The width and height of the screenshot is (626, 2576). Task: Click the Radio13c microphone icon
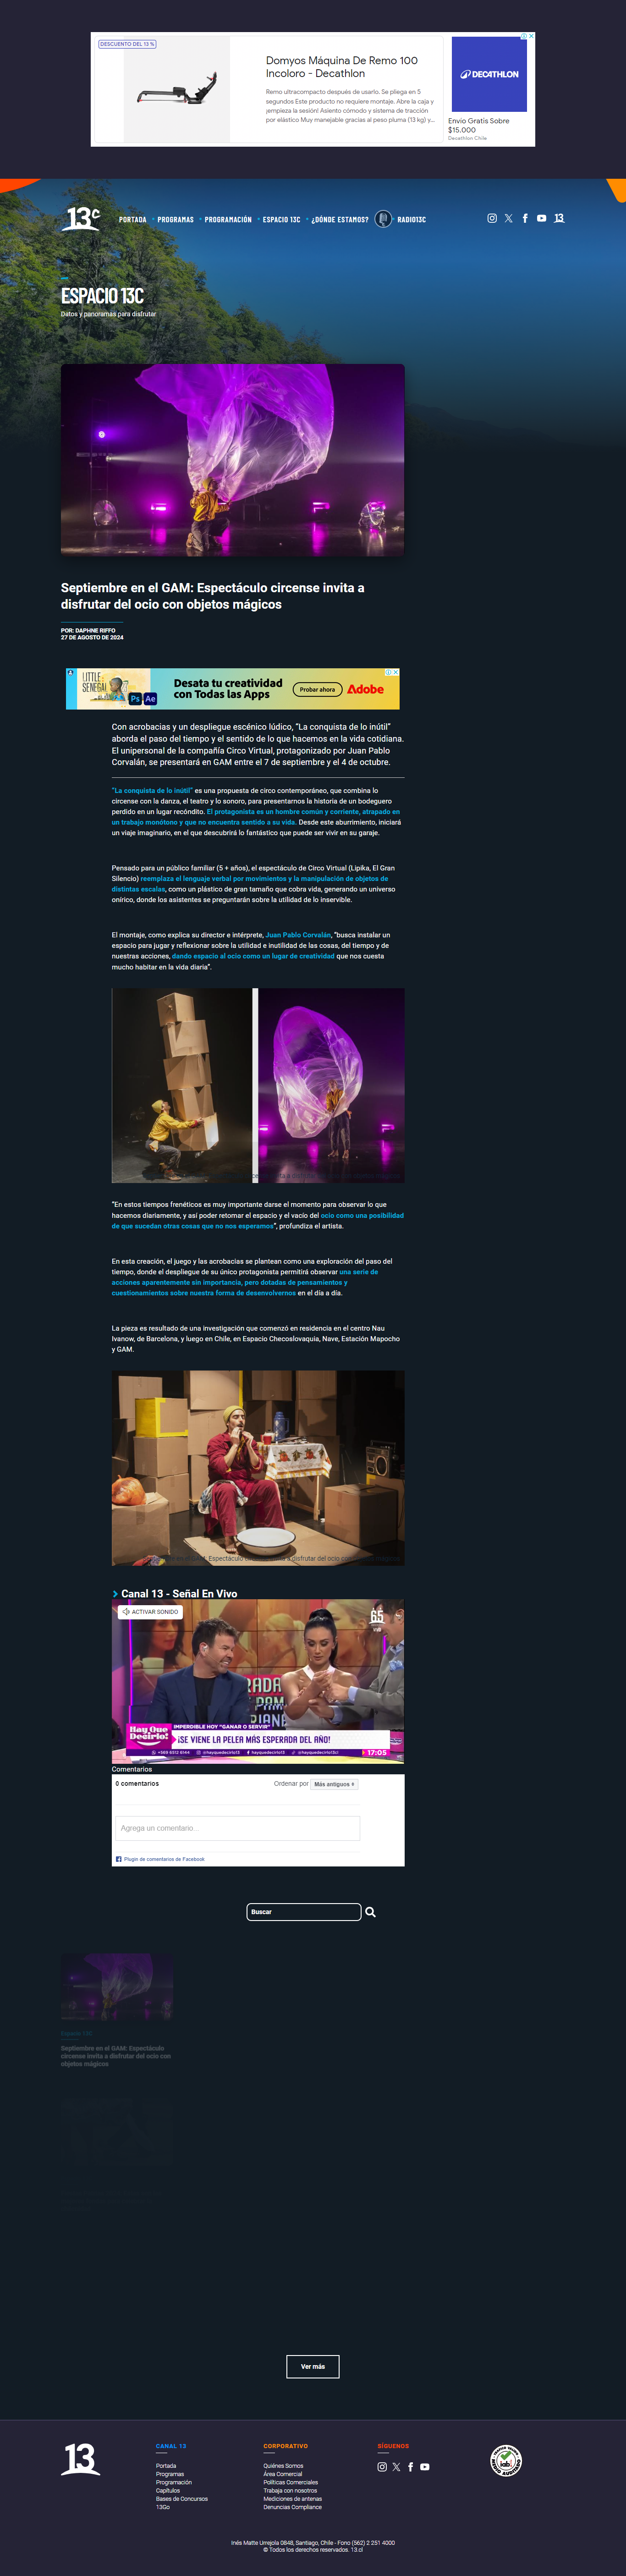pos(383,219)
